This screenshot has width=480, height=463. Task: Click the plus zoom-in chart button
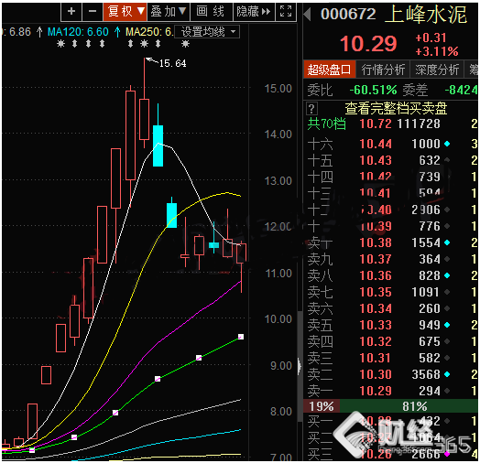point(71,12)
